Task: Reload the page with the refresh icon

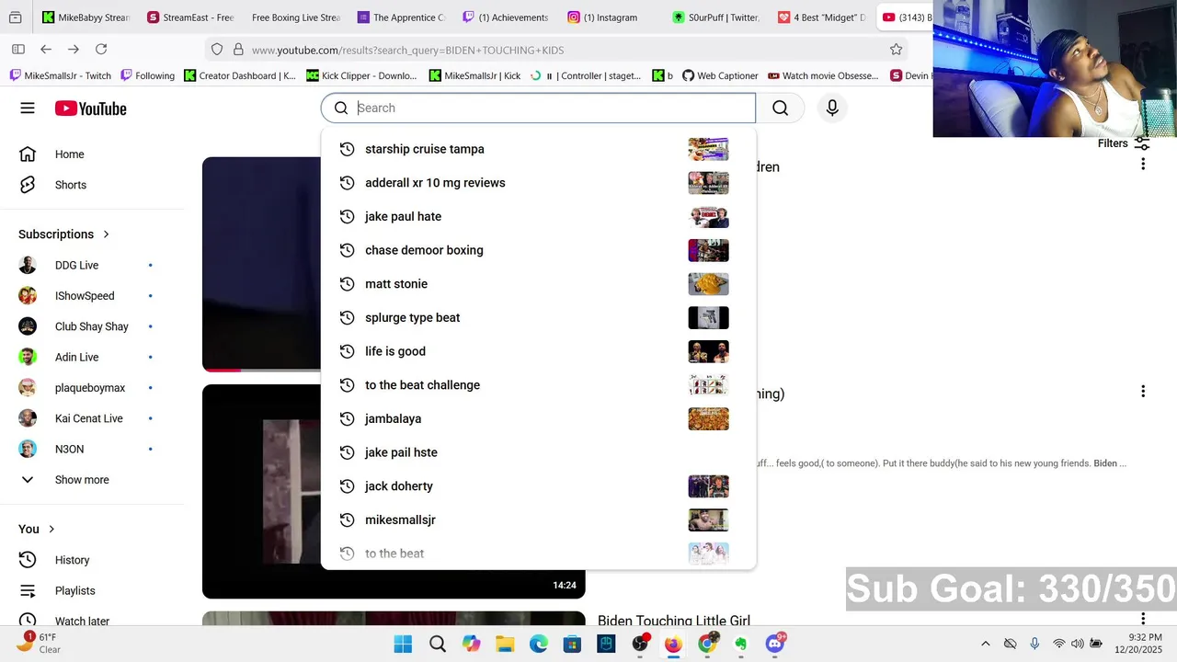Action: 101,50
